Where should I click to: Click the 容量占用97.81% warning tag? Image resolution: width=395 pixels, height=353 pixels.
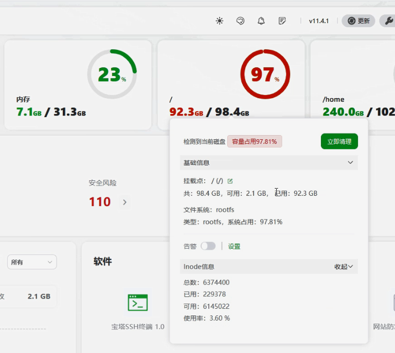click(255, 141)
